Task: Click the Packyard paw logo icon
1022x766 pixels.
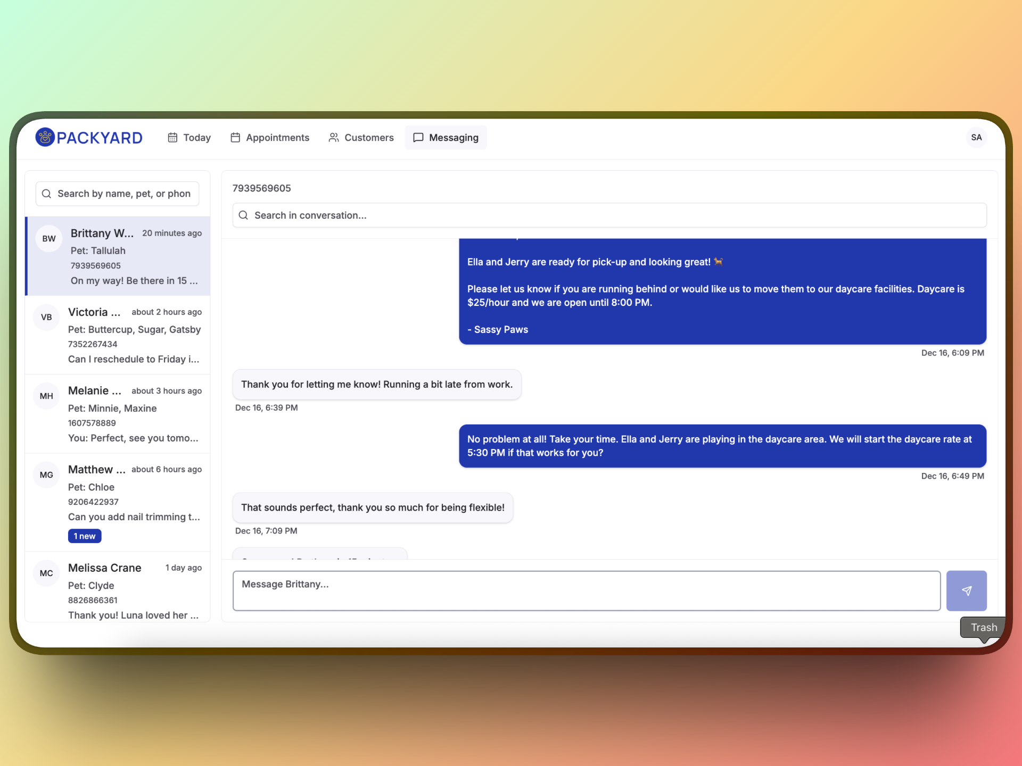Action: (x=45, y=137)
